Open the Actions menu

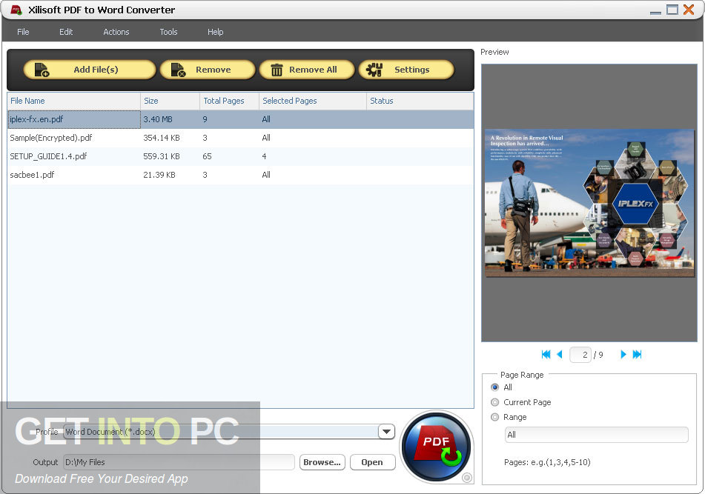click(116, 32)
